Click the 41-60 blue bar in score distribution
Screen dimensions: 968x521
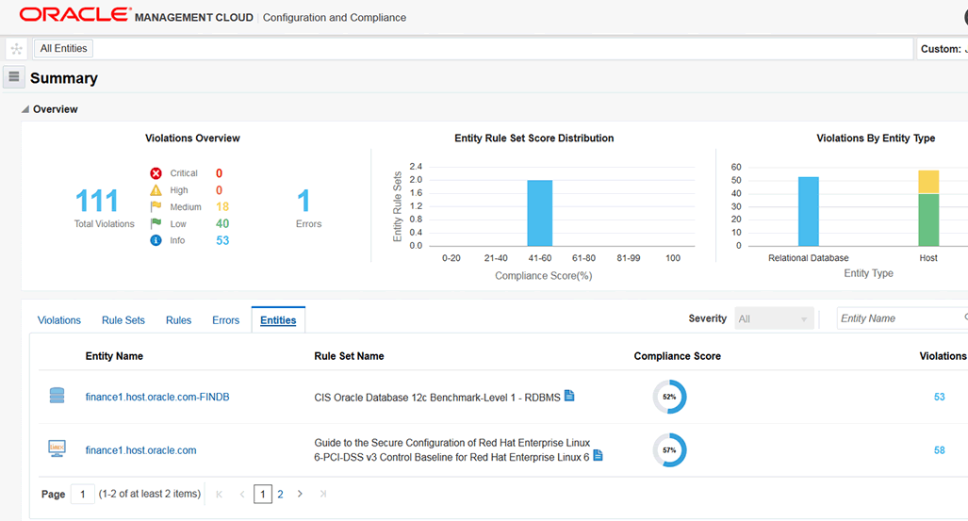point(539,213)
